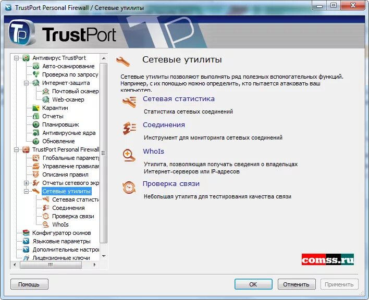The width and height of the screenshot is (369, 300).
Task: Collapse the Сетевые утилиты tree node
Action: tap(26, 191)
